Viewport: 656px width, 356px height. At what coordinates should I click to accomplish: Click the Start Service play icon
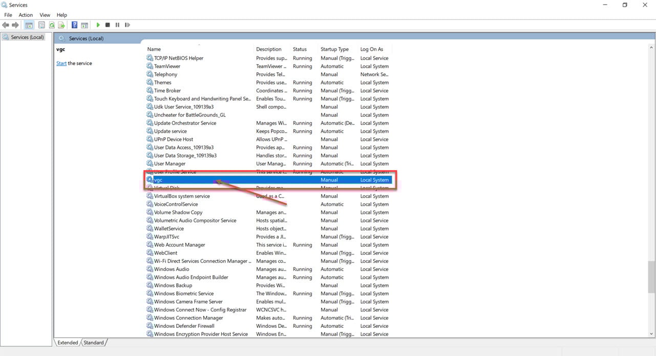click(98, 25)
